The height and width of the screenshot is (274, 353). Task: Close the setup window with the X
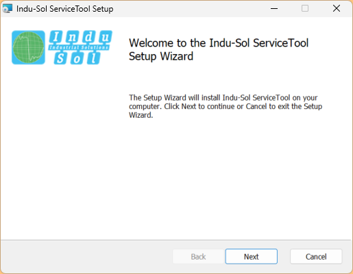[x=337, y=9]
